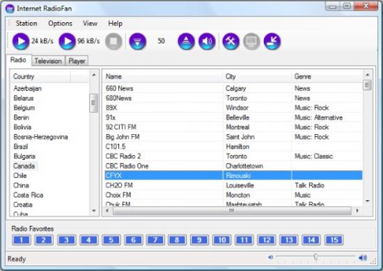Click station list horizontal scroll left arrow

(x=107, y=211)
